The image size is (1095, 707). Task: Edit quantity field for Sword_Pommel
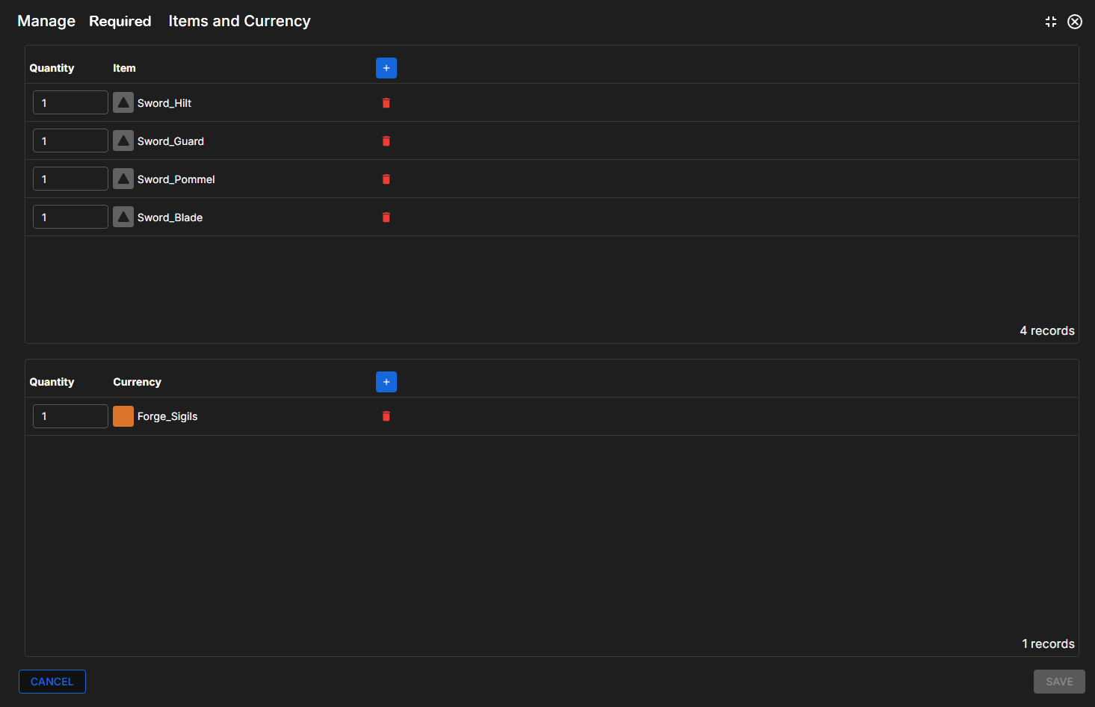pos(70,179)
